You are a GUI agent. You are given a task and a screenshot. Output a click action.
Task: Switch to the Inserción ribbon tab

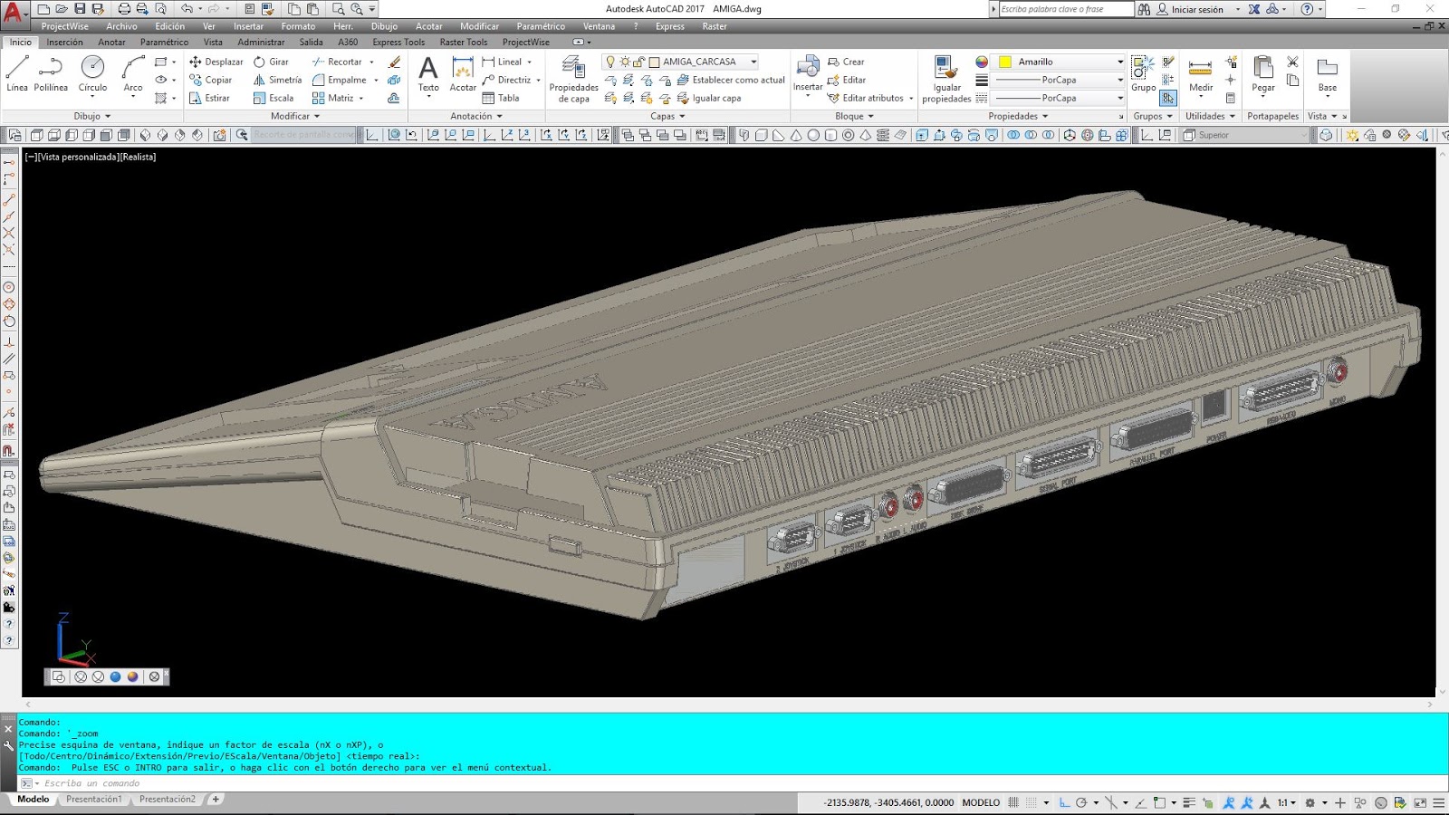pos(64,42)
